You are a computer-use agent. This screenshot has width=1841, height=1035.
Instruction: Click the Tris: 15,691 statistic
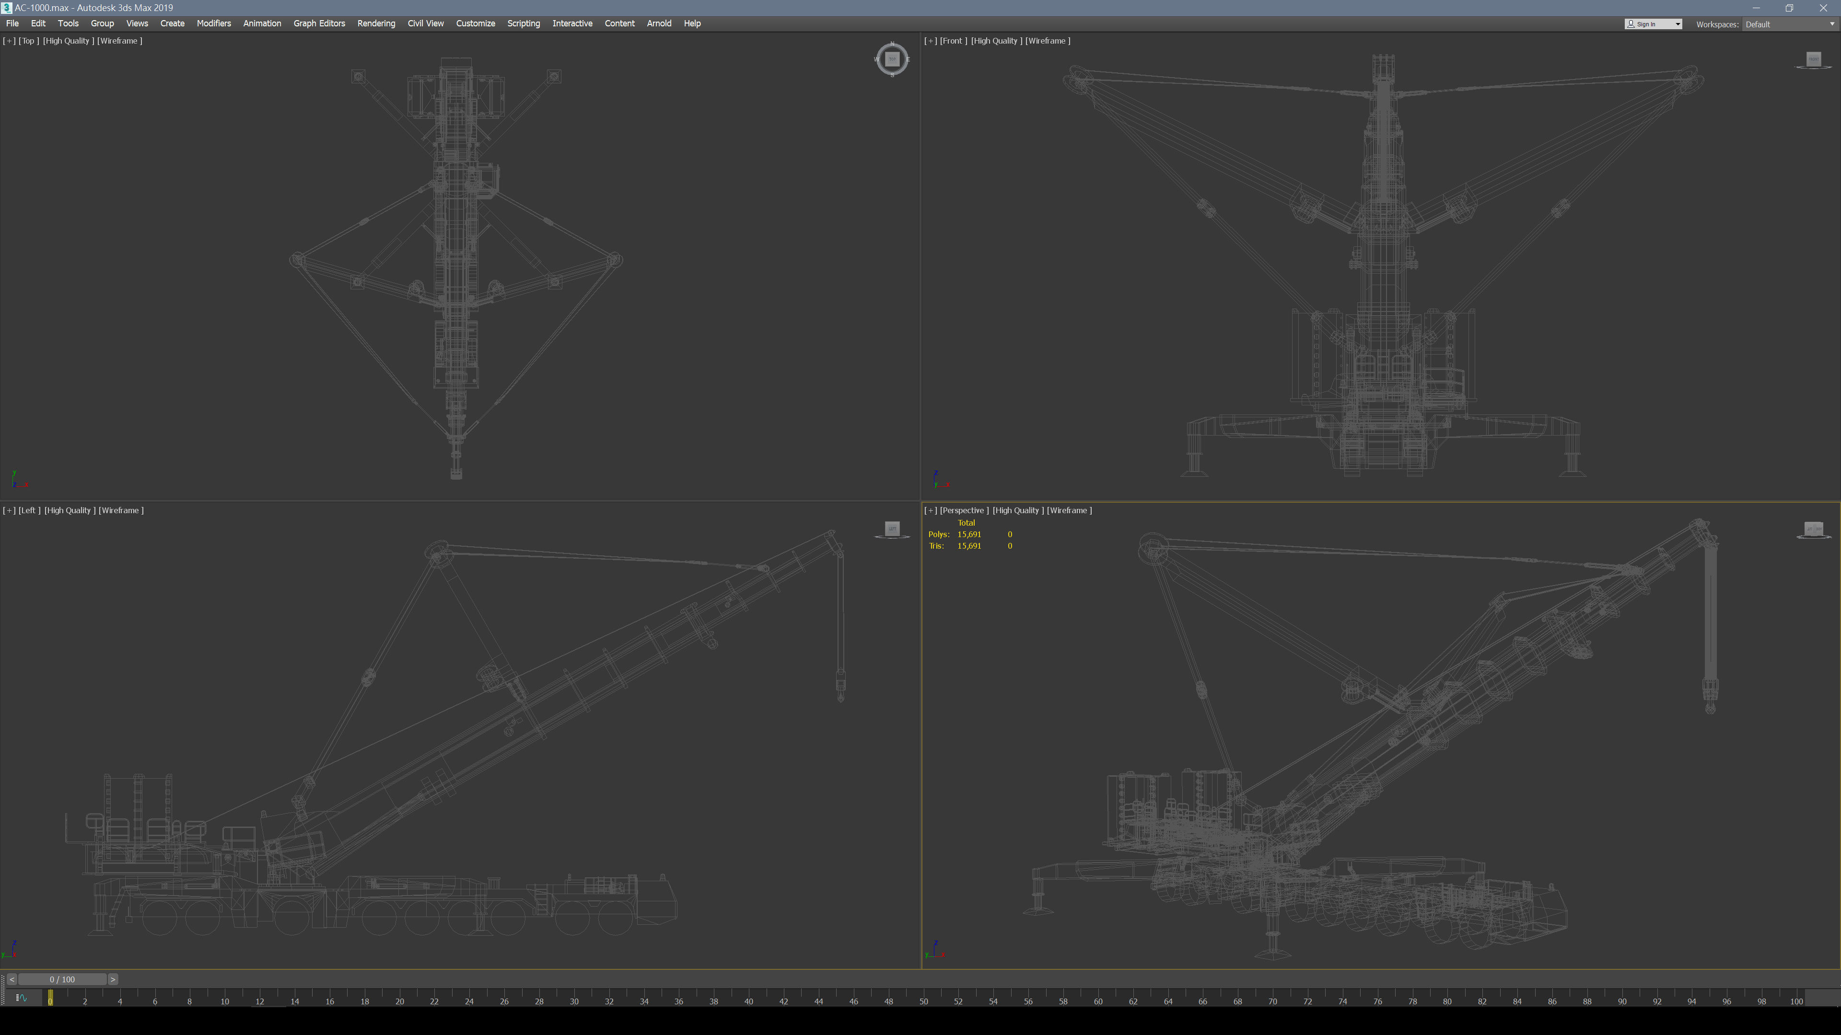(955, 546)
